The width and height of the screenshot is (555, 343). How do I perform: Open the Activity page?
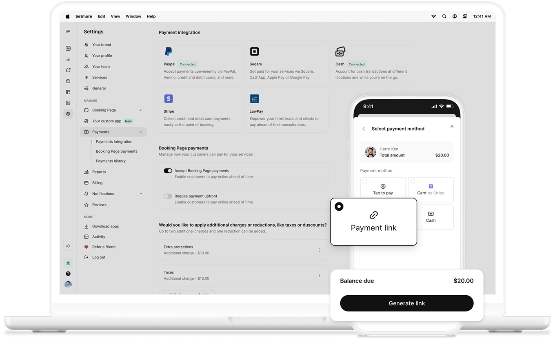tap(99, 236)
